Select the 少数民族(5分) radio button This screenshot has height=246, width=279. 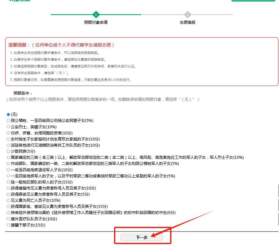click(8, 151)
